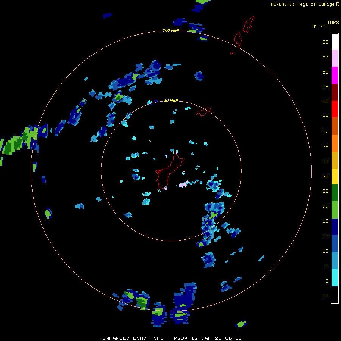Click the red island outline on the 50 NMI ring
The image size is (341, 341).
[x=203, y=111]
